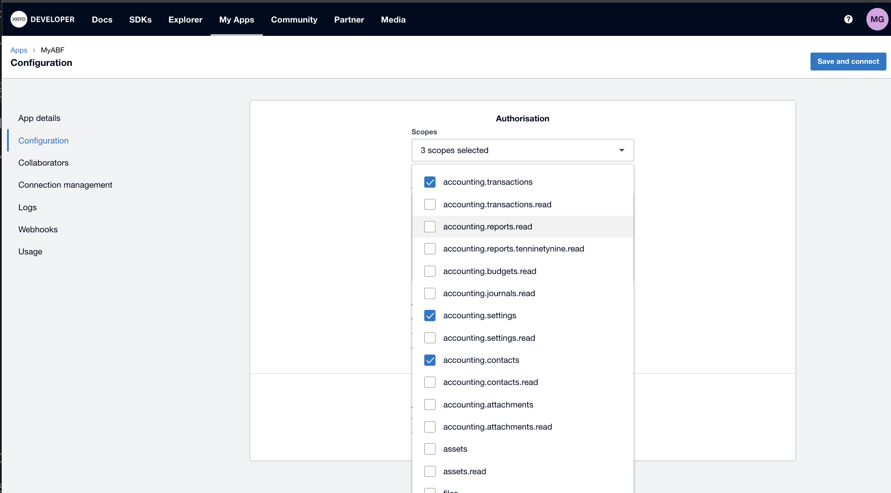
Task: Follow the Apps breadcrumb link
Action: (19, 50)
